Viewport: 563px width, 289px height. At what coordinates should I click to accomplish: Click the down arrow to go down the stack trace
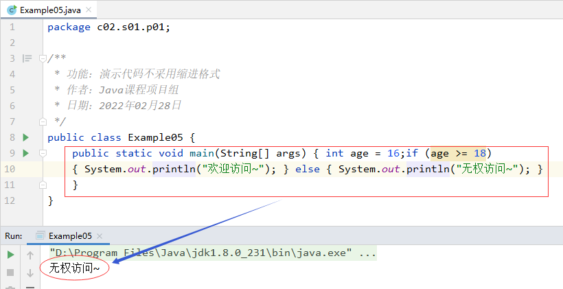[x=30, y=273]
